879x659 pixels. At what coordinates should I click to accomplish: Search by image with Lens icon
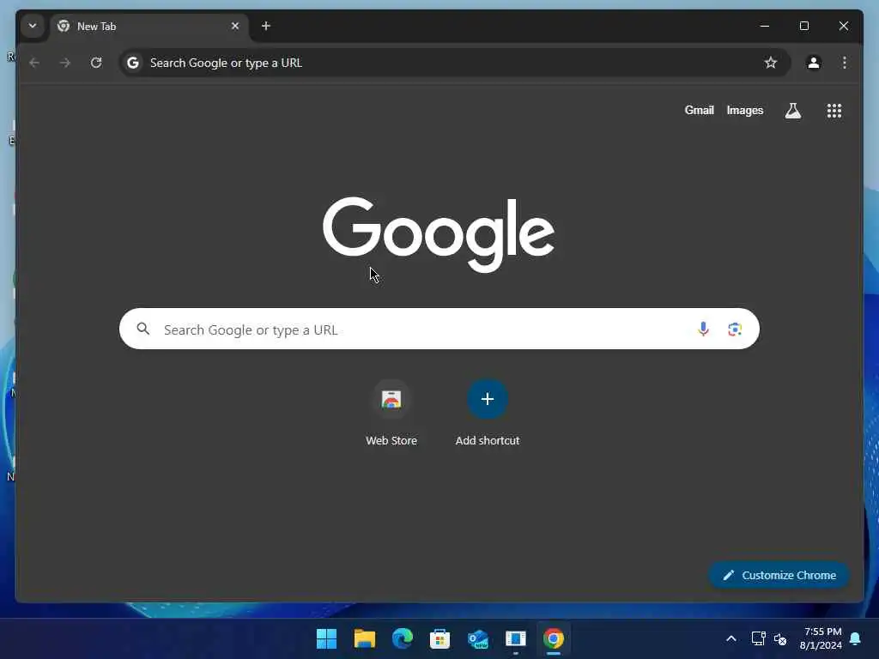(735, 329)
